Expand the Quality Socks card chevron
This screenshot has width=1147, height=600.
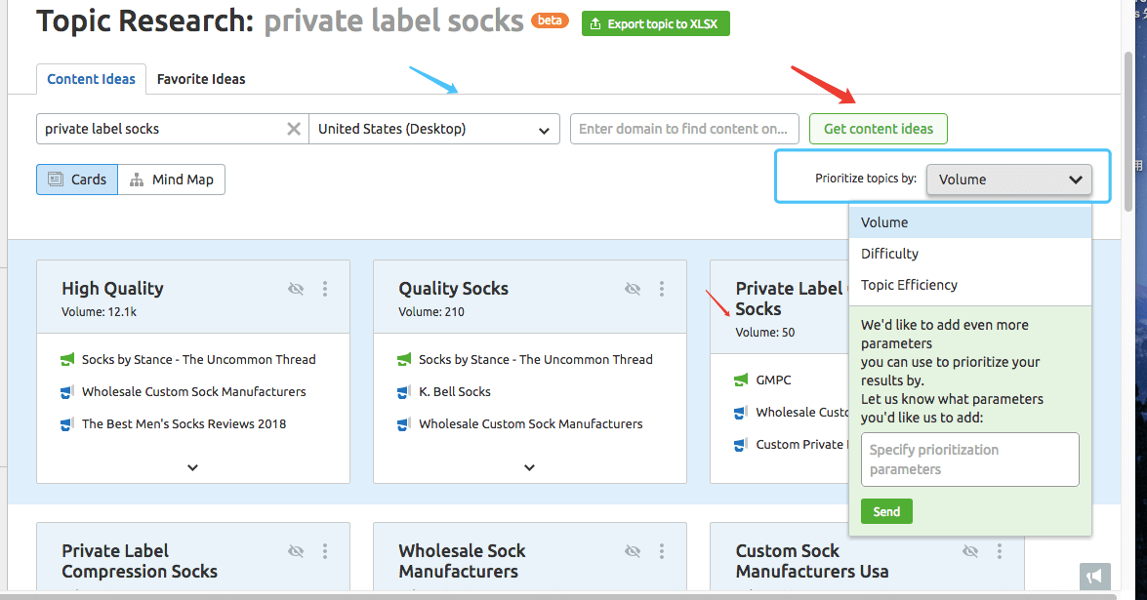[x=530, y=467]
